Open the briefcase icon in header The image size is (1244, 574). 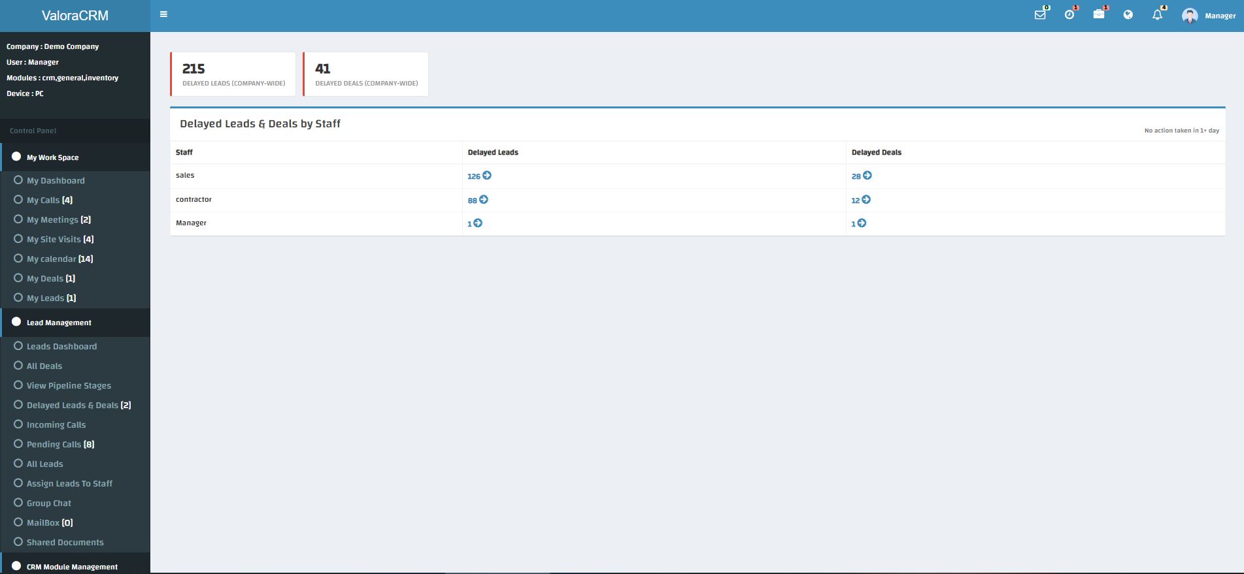[1099, 14]
